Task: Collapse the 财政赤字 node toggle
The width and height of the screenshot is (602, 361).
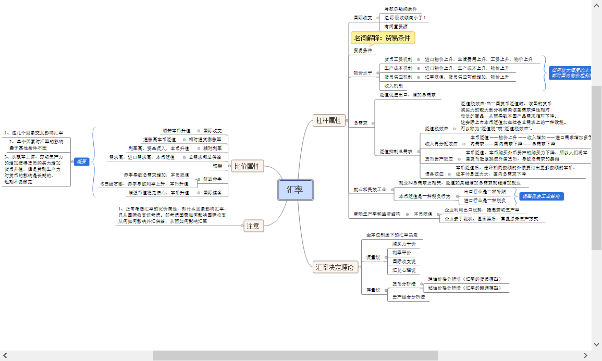Action: (x=199, y=179)
